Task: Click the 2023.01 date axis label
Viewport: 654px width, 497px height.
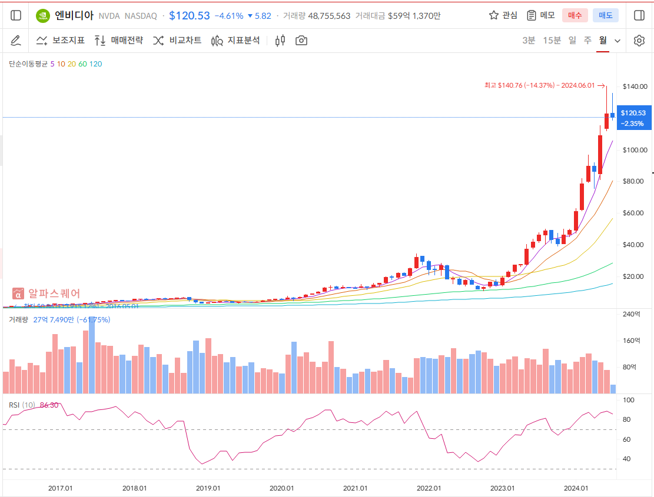Action: [503, 488]
